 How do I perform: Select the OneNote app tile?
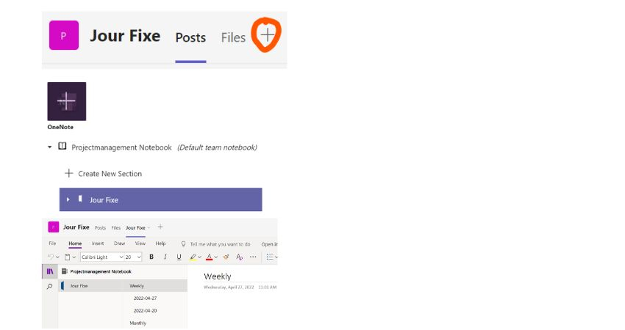coord(67,101)
